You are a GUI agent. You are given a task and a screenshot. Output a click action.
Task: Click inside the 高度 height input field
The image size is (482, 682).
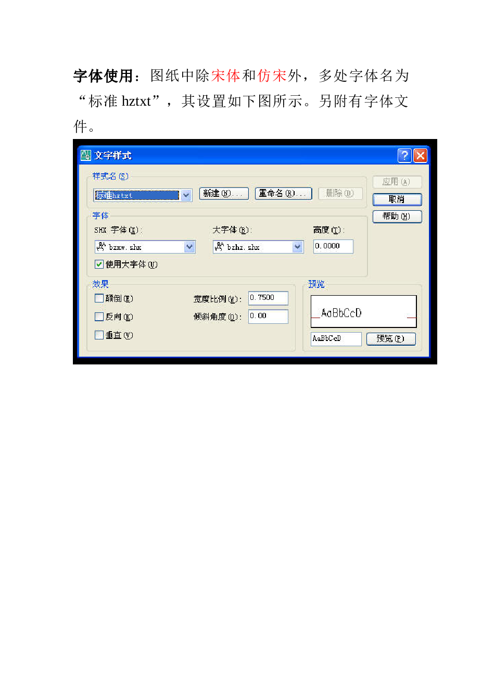(333, 246)
